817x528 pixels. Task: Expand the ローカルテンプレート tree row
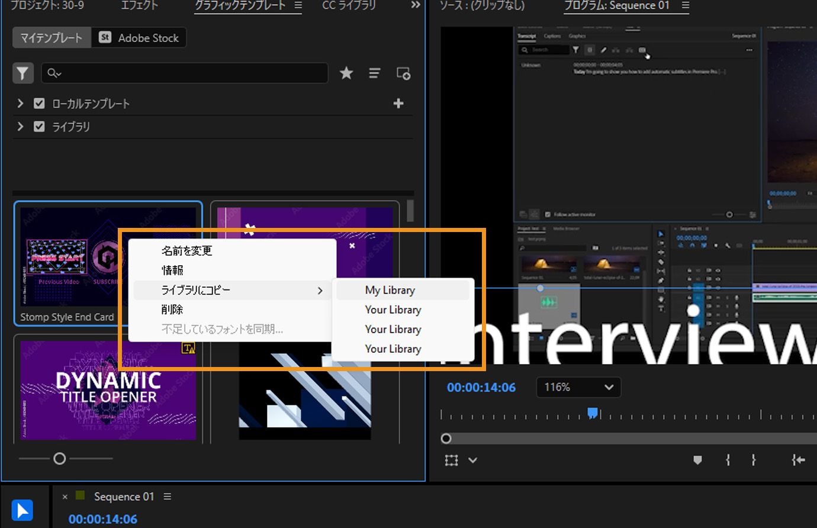tap(21, 103)
